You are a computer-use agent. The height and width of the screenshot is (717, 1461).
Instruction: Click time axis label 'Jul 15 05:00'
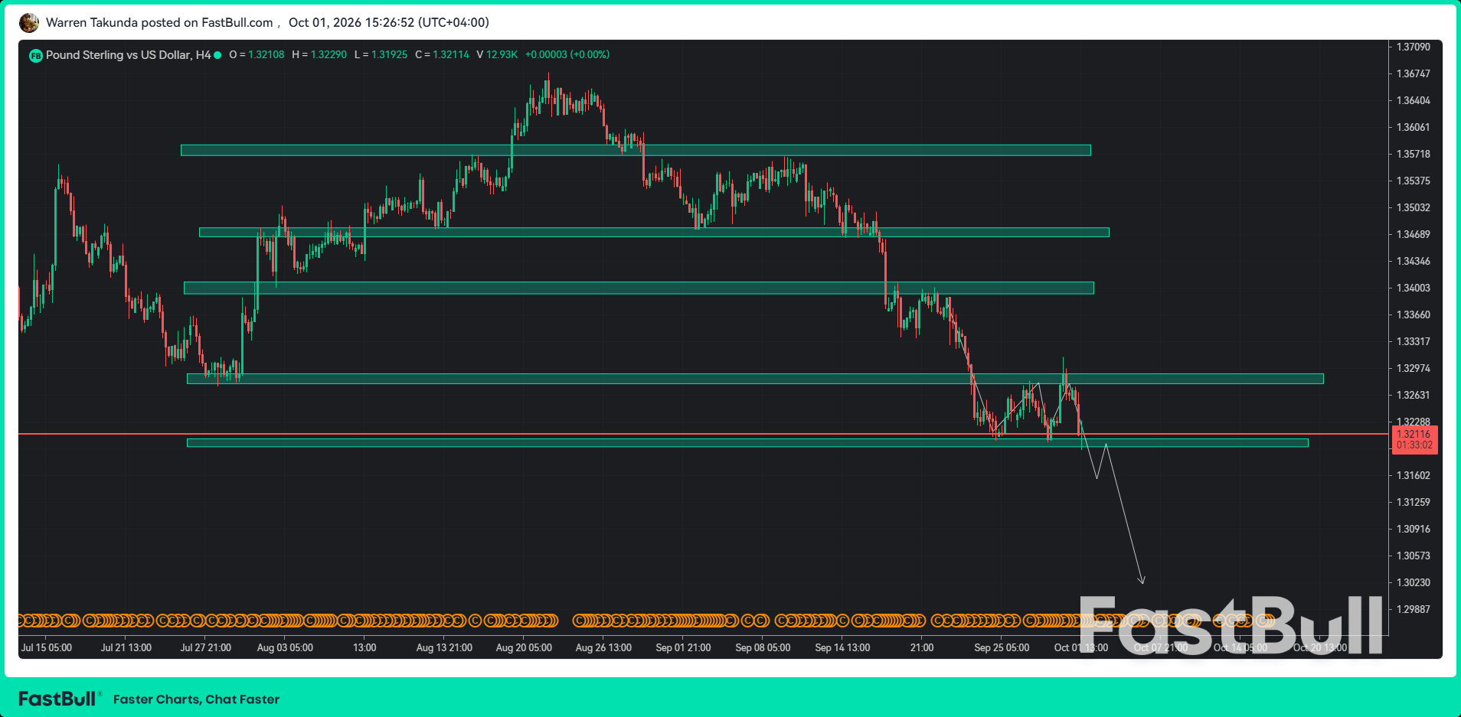point(47,647)
